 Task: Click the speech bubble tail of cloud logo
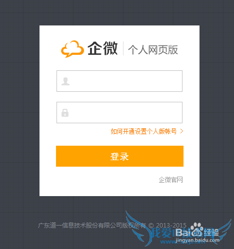67,55
